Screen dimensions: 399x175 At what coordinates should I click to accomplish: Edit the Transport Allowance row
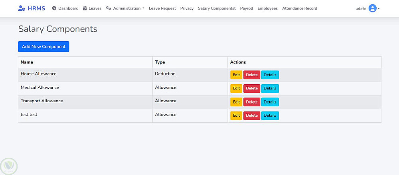point(236,102)
